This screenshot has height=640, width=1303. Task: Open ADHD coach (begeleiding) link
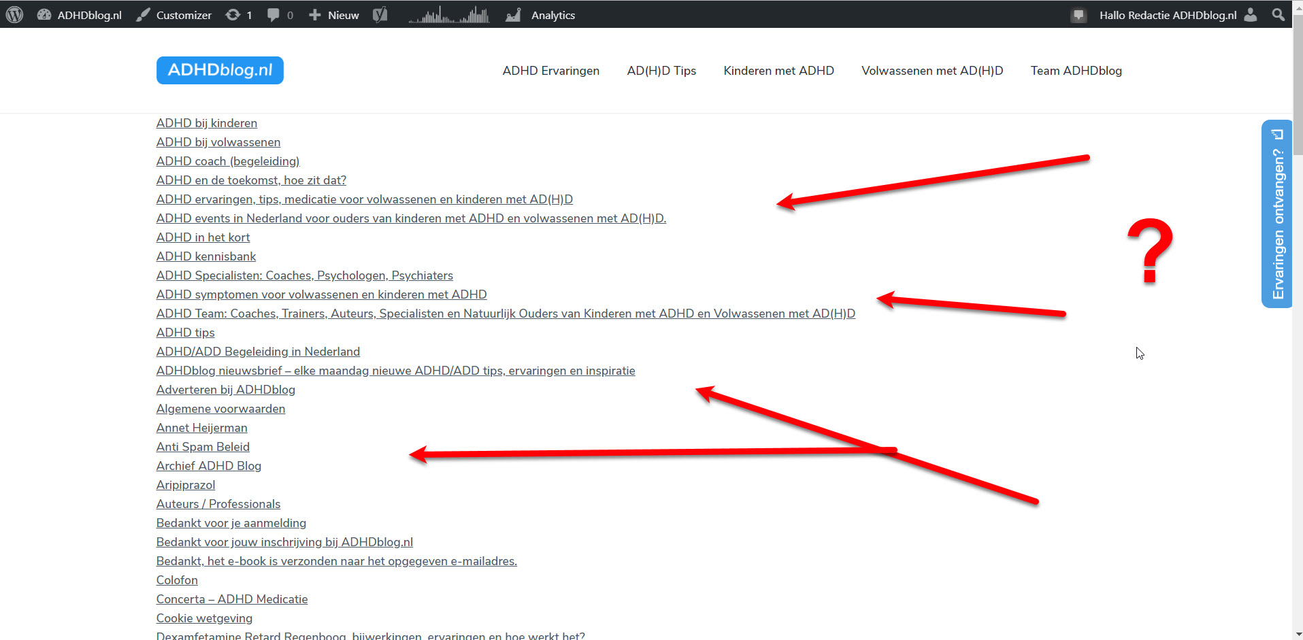228,161
